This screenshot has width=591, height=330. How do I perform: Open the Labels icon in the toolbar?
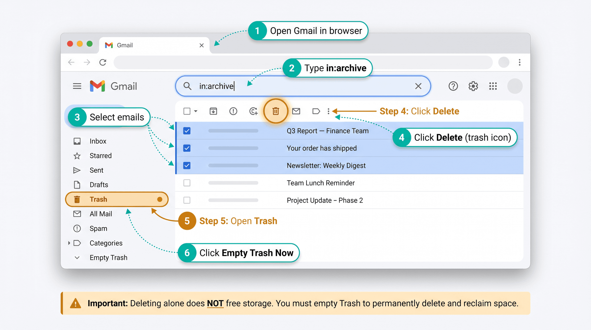point(316,111)
